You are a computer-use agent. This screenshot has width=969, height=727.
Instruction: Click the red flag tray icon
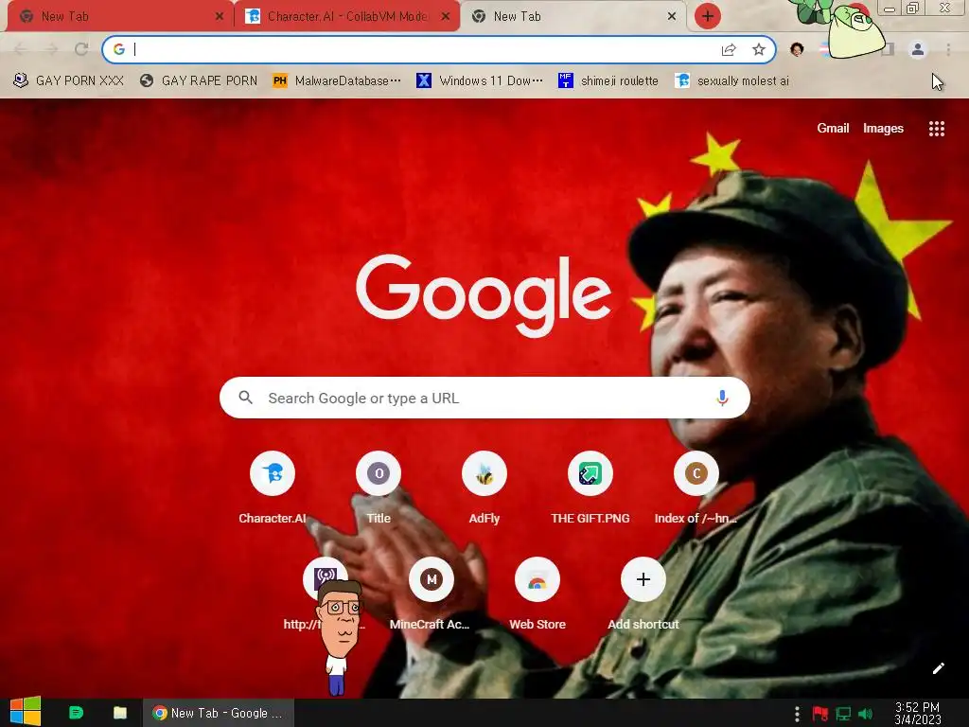820,714
